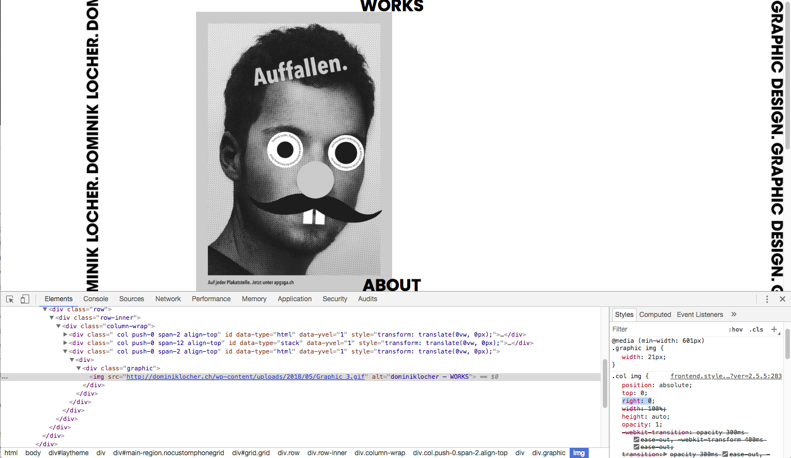
Task: Select div.graphic in the breadcrumb bar
Action: point(549,453)
